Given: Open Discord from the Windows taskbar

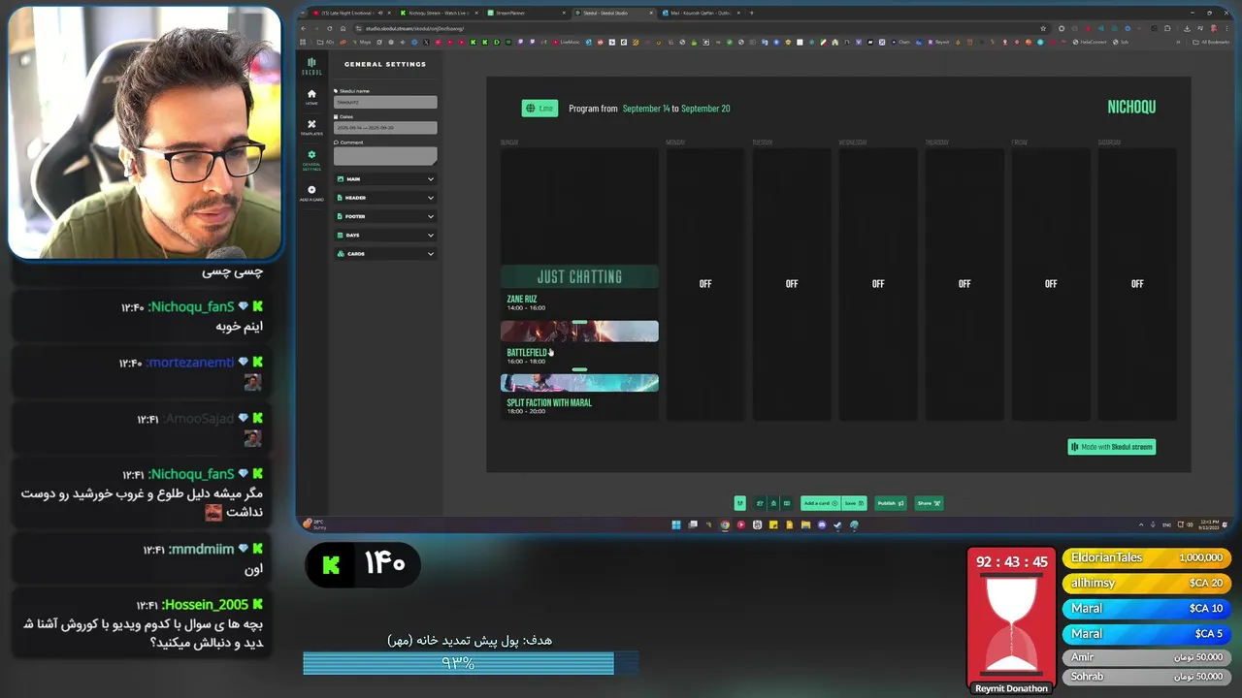Looking at the screenshot, I should tap(822, 524).
